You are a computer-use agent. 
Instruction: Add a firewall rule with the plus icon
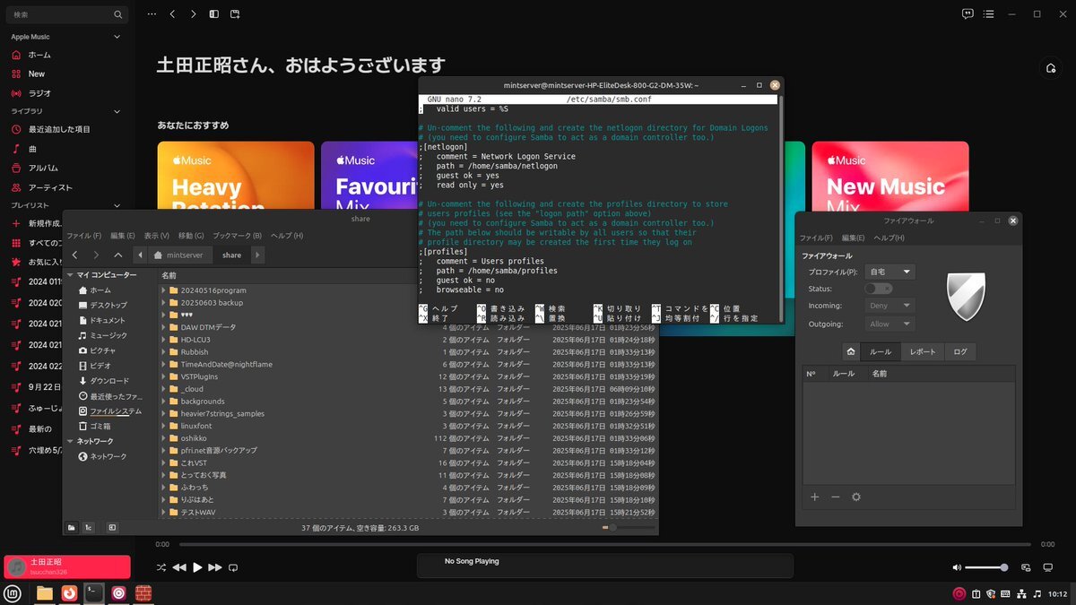click(815, 497)
